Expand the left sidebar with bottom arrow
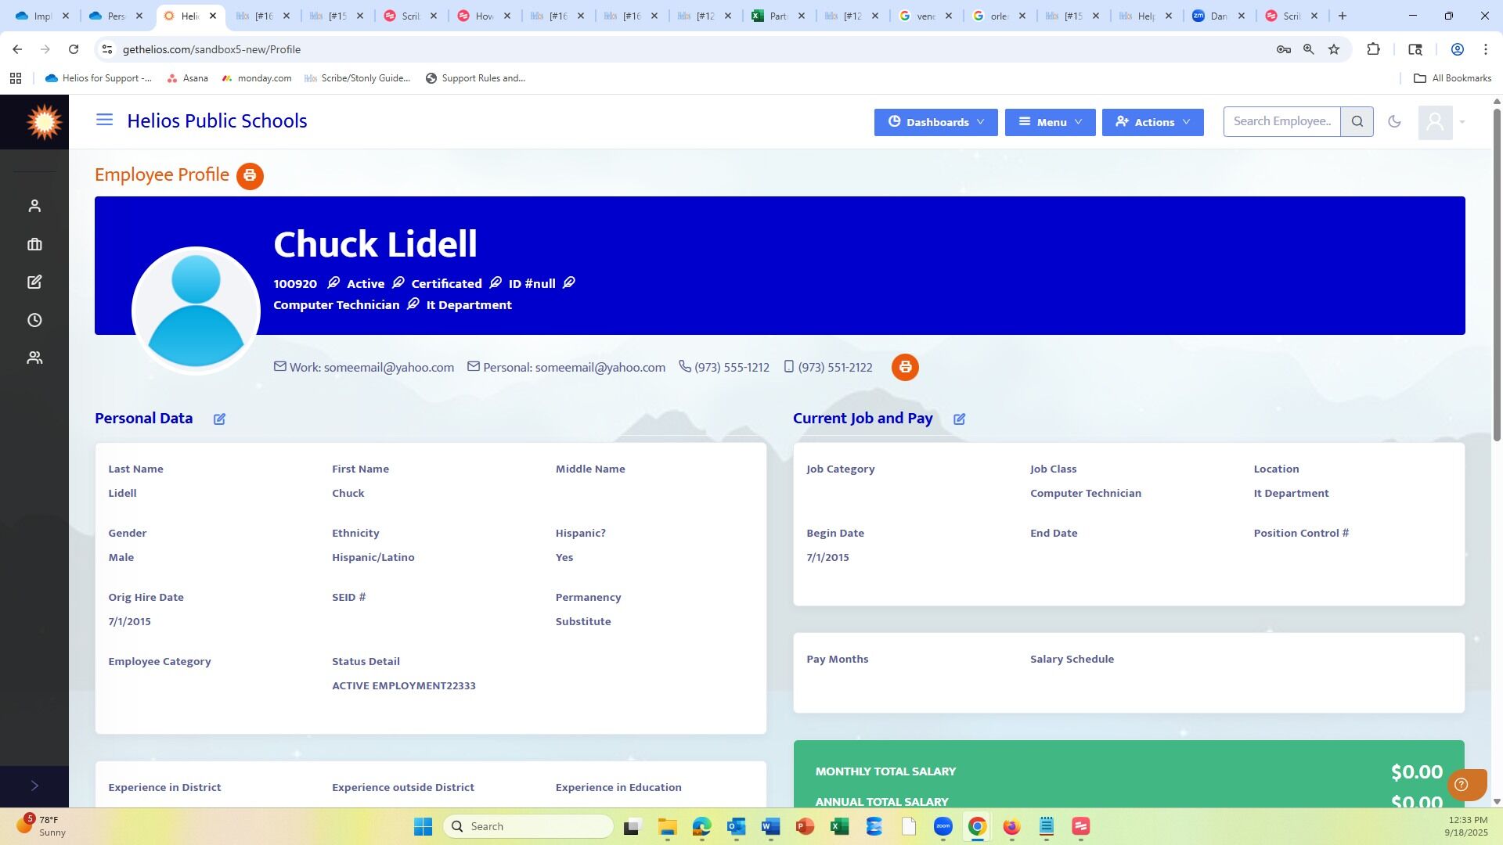This screenshot has height=845, width=1503. pos(34,786)
